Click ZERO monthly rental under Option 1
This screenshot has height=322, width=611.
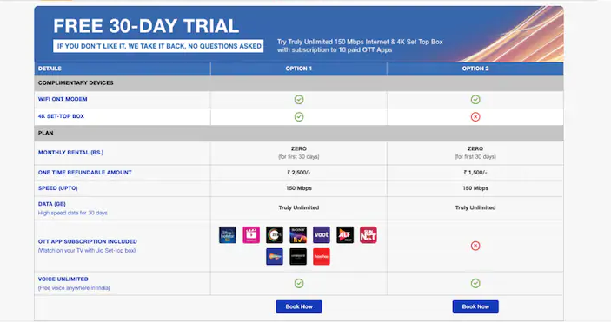coord(299,148)
